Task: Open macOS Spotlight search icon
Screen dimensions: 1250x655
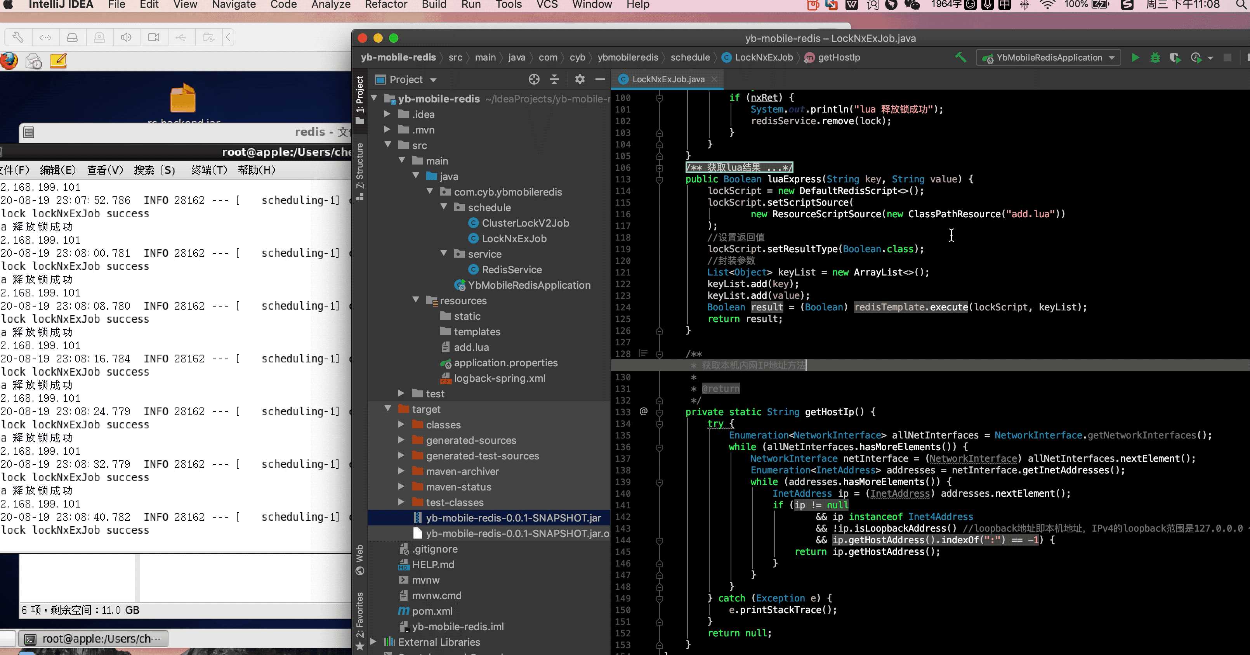Action: [1241, 5]
